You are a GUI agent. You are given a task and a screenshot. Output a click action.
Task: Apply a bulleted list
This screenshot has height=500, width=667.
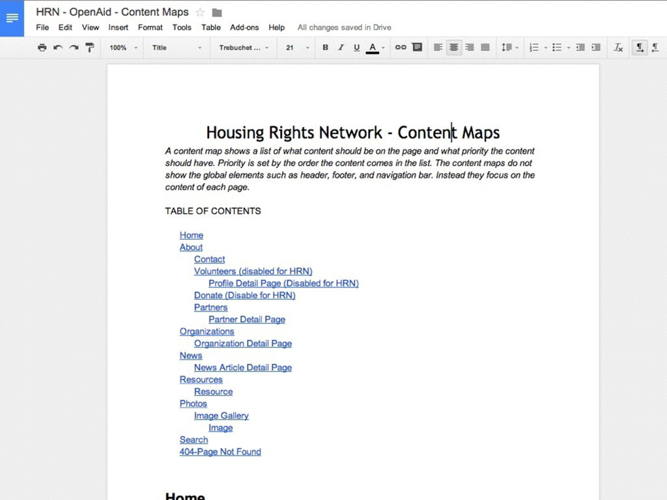pyautogui.click(x=557, y=48)
